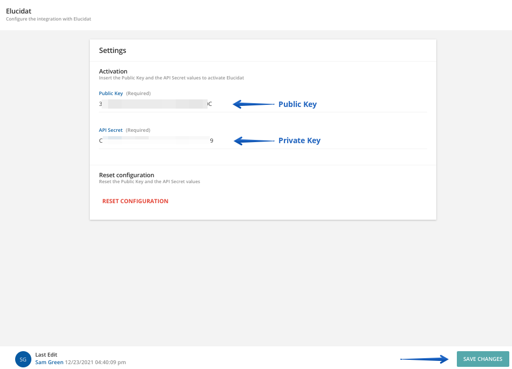Image resolution: width=512 pixels, height=369 pixels.
Task: Select the API Secret field label
Action: coord(111,130)
